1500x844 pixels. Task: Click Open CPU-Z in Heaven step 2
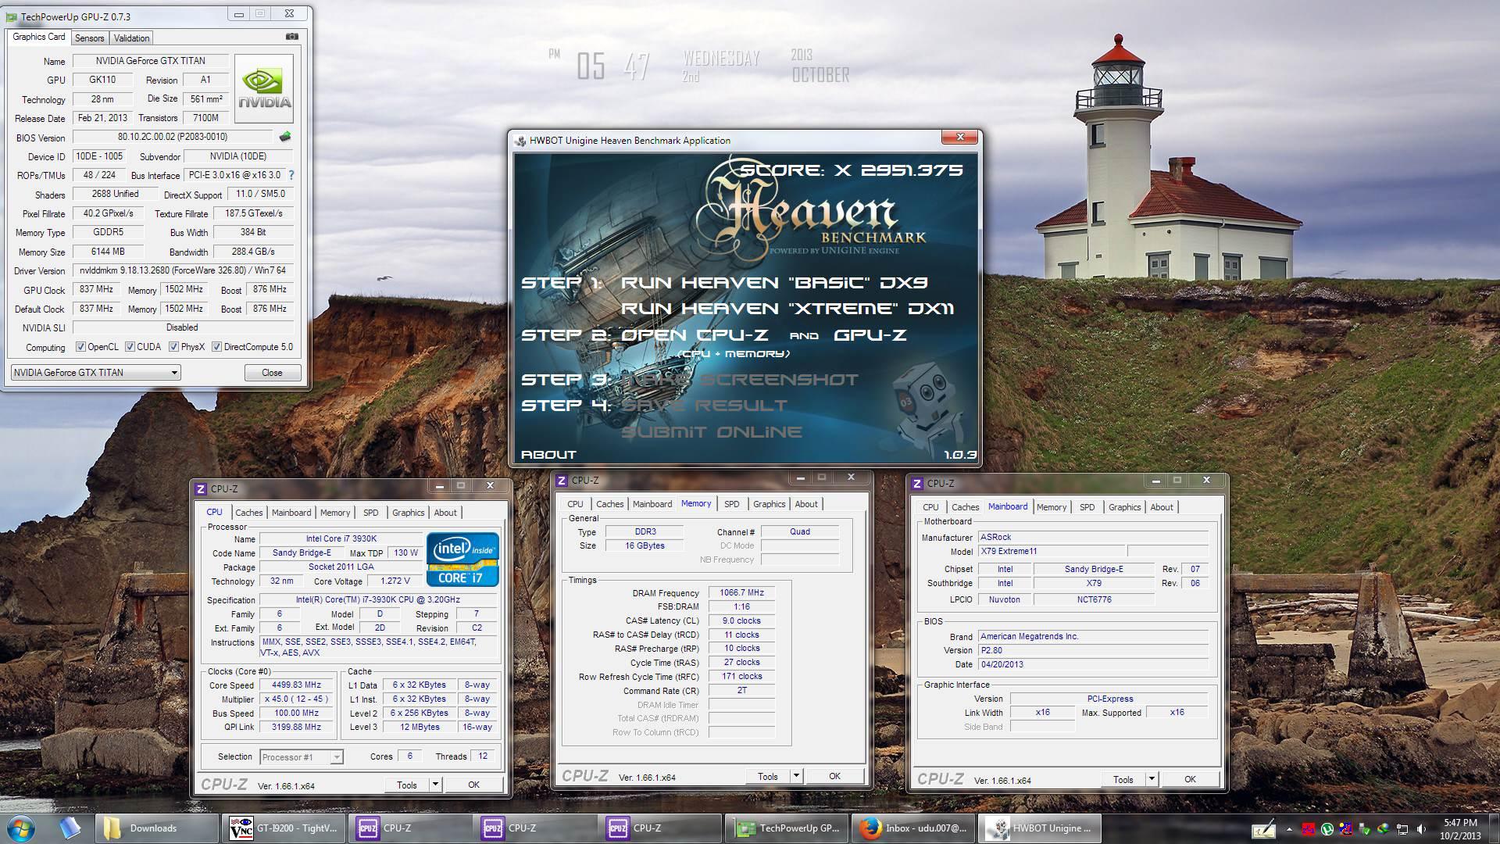(x=694, y=335)
